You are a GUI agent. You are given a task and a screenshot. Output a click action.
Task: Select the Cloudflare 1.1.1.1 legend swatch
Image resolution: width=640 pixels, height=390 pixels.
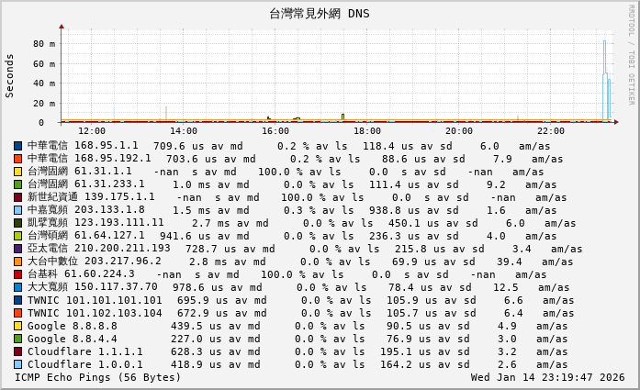[x=18, y=351]
